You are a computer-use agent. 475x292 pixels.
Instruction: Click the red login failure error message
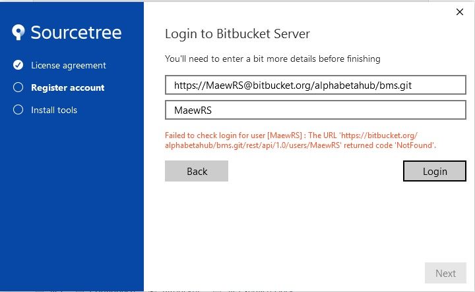click(300, 141)
